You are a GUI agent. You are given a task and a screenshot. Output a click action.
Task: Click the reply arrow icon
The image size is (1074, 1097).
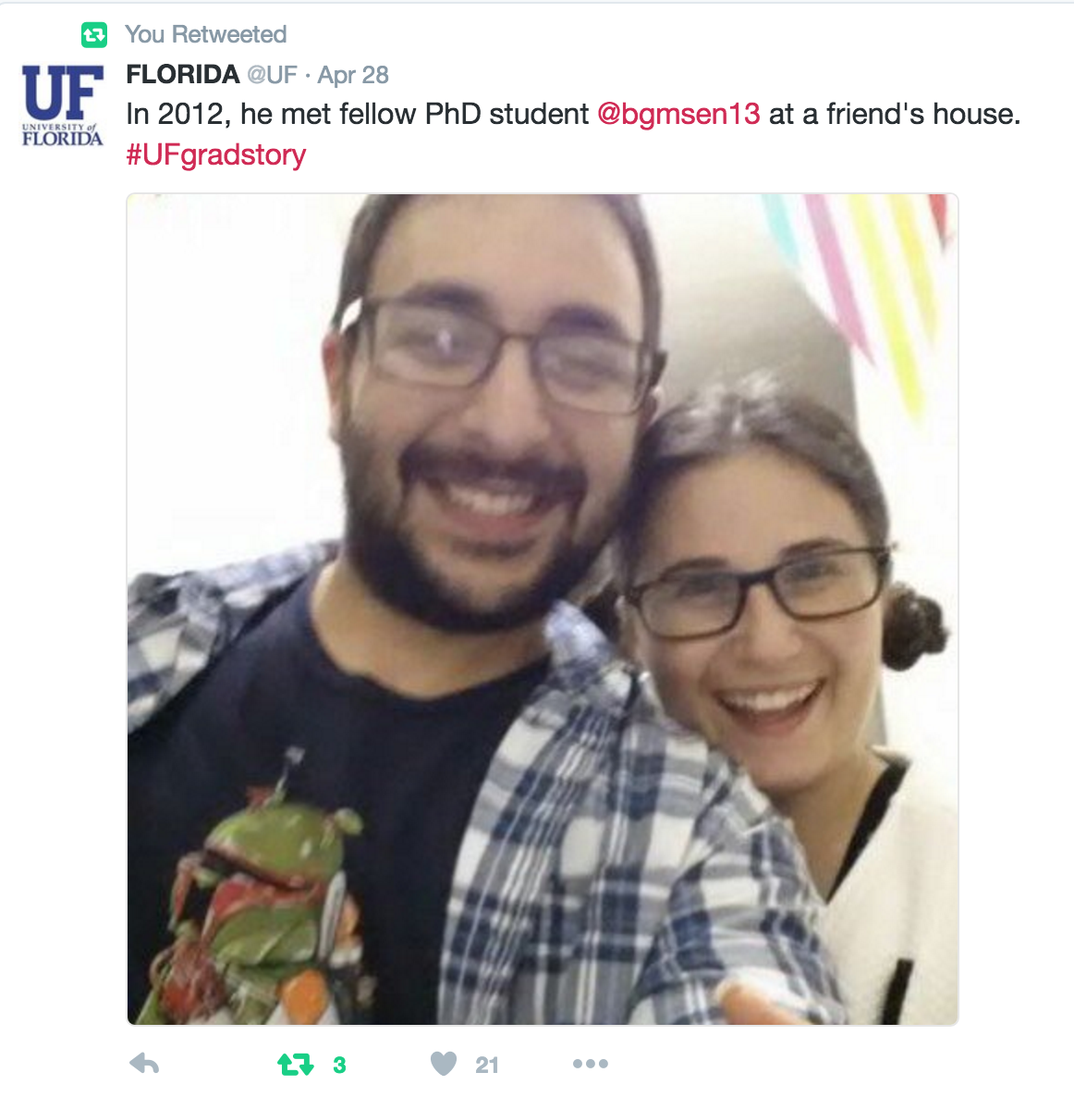tap(145, 1064)
